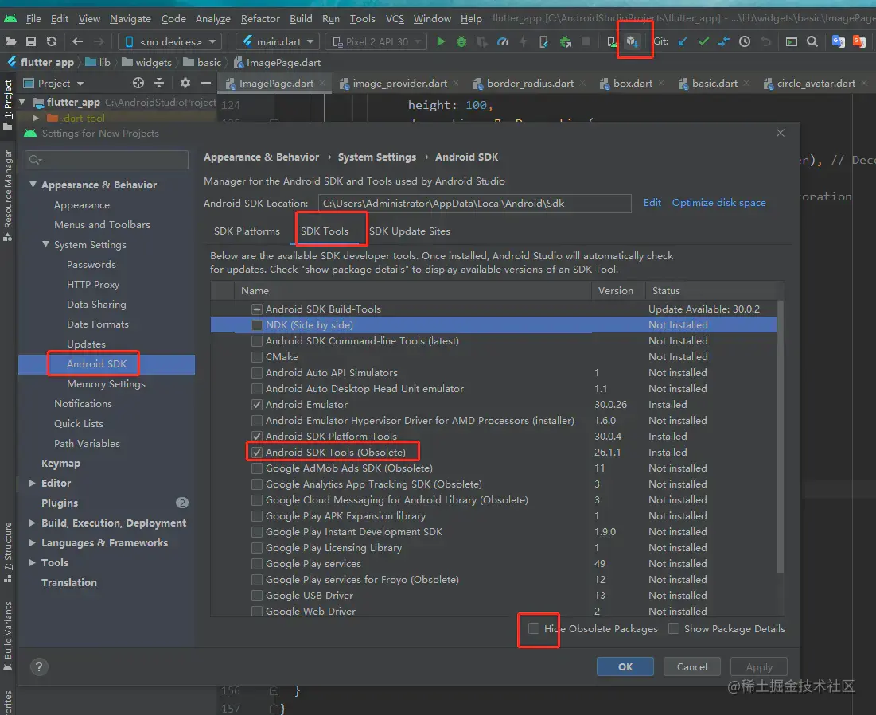
Task: Switch to image_provider.dart editor tab
Action: pos(399,84)
